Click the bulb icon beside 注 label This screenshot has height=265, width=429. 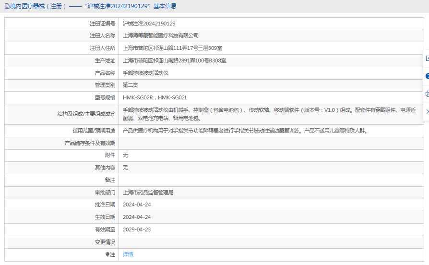pos(107,254)
